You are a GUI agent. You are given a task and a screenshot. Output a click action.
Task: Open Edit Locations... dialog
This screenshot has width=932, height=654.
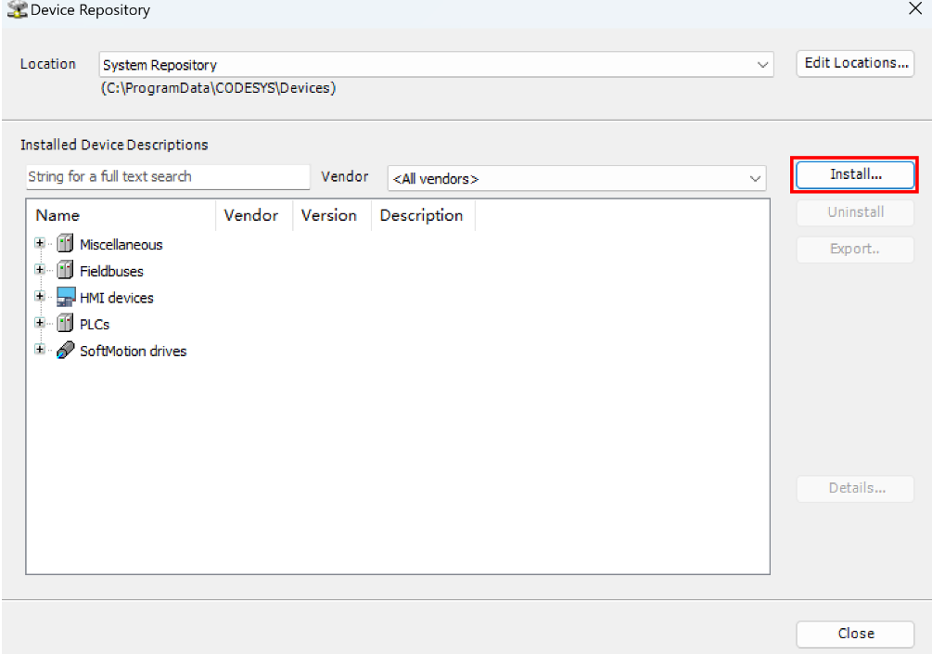pyautogui.click(x=855, y=63)
